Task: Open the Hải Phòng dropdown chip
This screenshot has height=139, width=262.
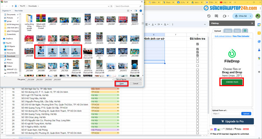Action: pyautogui.click(x=105, y=130)
